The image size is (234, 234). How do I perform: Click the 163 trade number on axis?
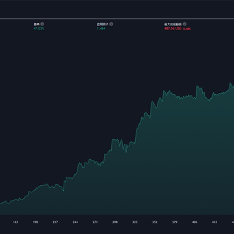coord(16,222)
